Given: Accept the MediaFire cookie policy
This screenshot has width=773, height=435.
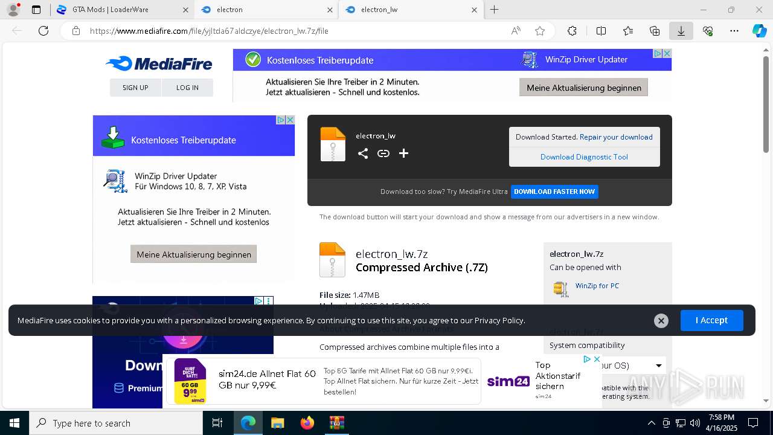Looking at the screenshot, I should (711, 320).
